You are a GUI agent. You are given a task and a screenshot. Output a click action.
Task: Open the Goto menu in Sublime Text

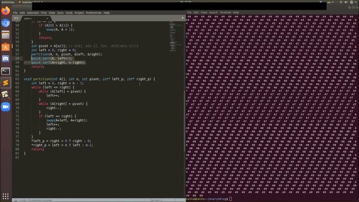pyautogui.click(x=61, y=13)
